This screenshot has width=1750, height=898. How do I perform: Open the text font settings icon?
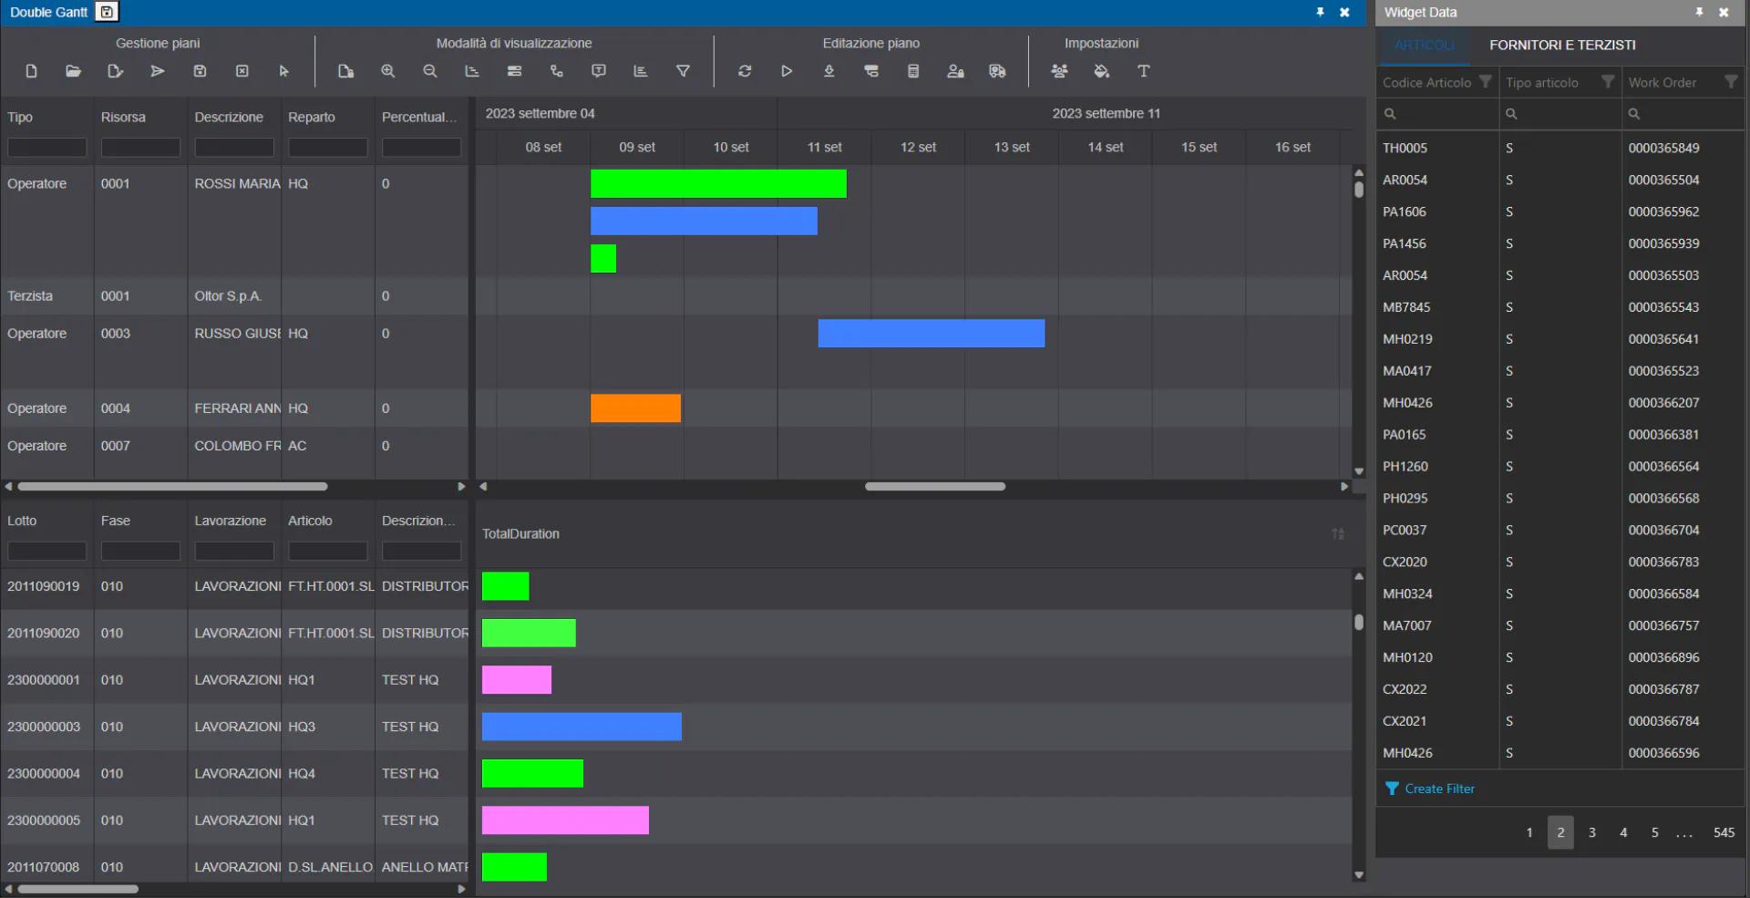click(1144, 71)
